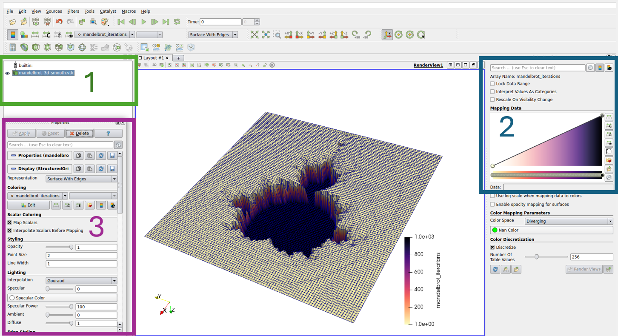This screenshot has width=618, height=336.
Task: Click Zoom to Box icon
Action: pos(277,34)
